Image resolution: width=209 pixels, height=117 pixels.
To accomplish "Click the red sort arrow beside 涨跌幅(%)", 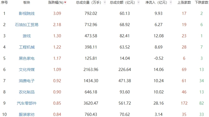I will [x=65, y=3].
